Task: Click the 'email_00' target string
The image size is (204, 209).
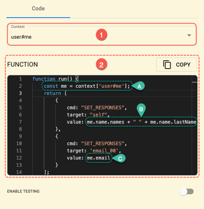Action: (x=104, y=151)
